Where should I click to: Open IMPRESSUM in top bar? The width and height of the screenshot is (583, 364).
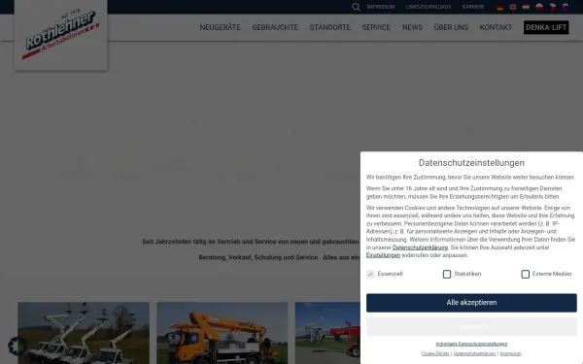coord(381,7)
